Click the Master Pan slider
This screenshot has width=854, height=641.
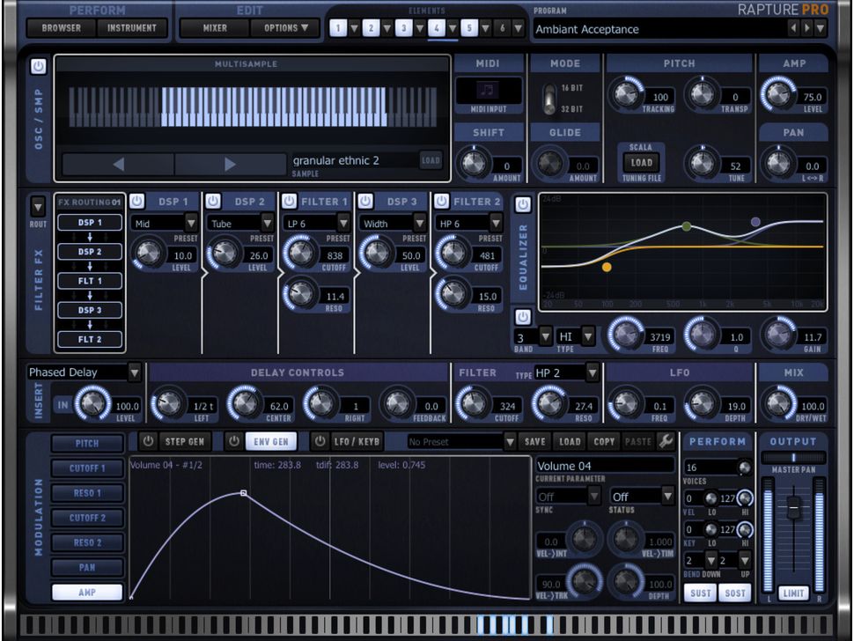(x=793, y=456)
